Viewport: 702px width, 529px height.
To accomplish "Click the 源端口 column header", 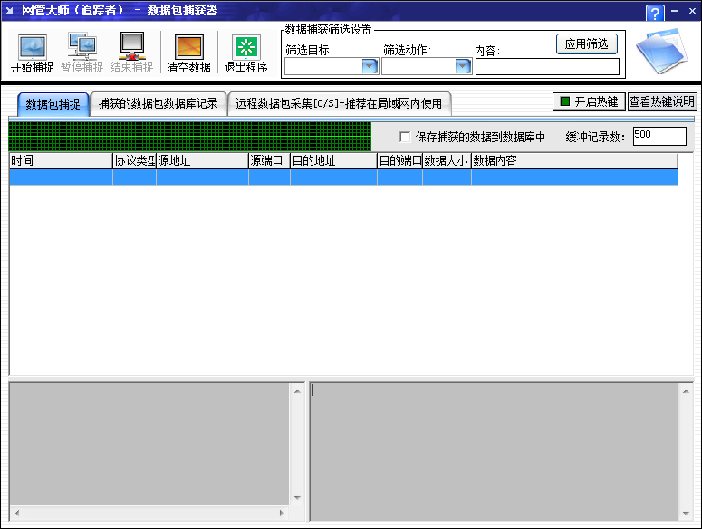I will [270, 160].
